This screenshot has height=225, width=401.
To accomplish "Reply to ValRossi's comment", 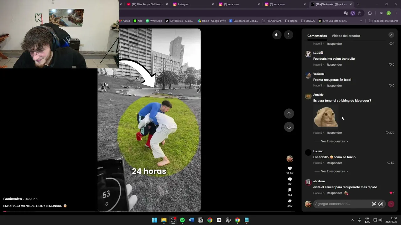I will [x=334, y=86].
